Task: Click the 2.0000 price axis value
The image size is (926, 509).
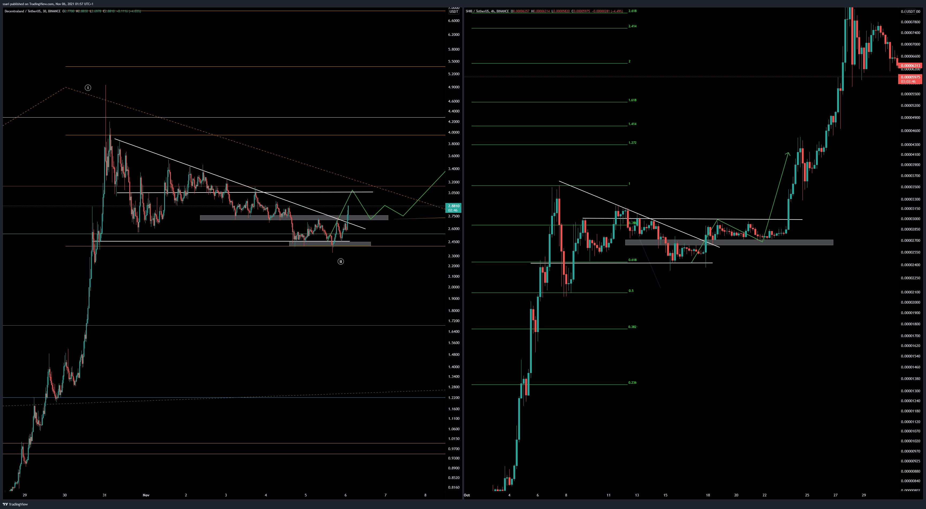Action: tap(454, 287)
